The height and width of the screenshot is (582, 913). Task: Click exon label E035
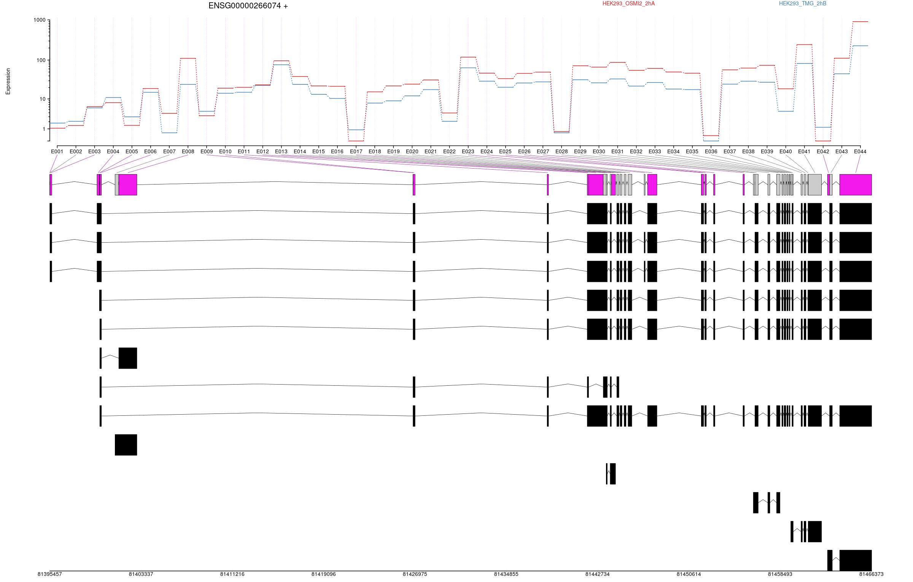[692, 151]
